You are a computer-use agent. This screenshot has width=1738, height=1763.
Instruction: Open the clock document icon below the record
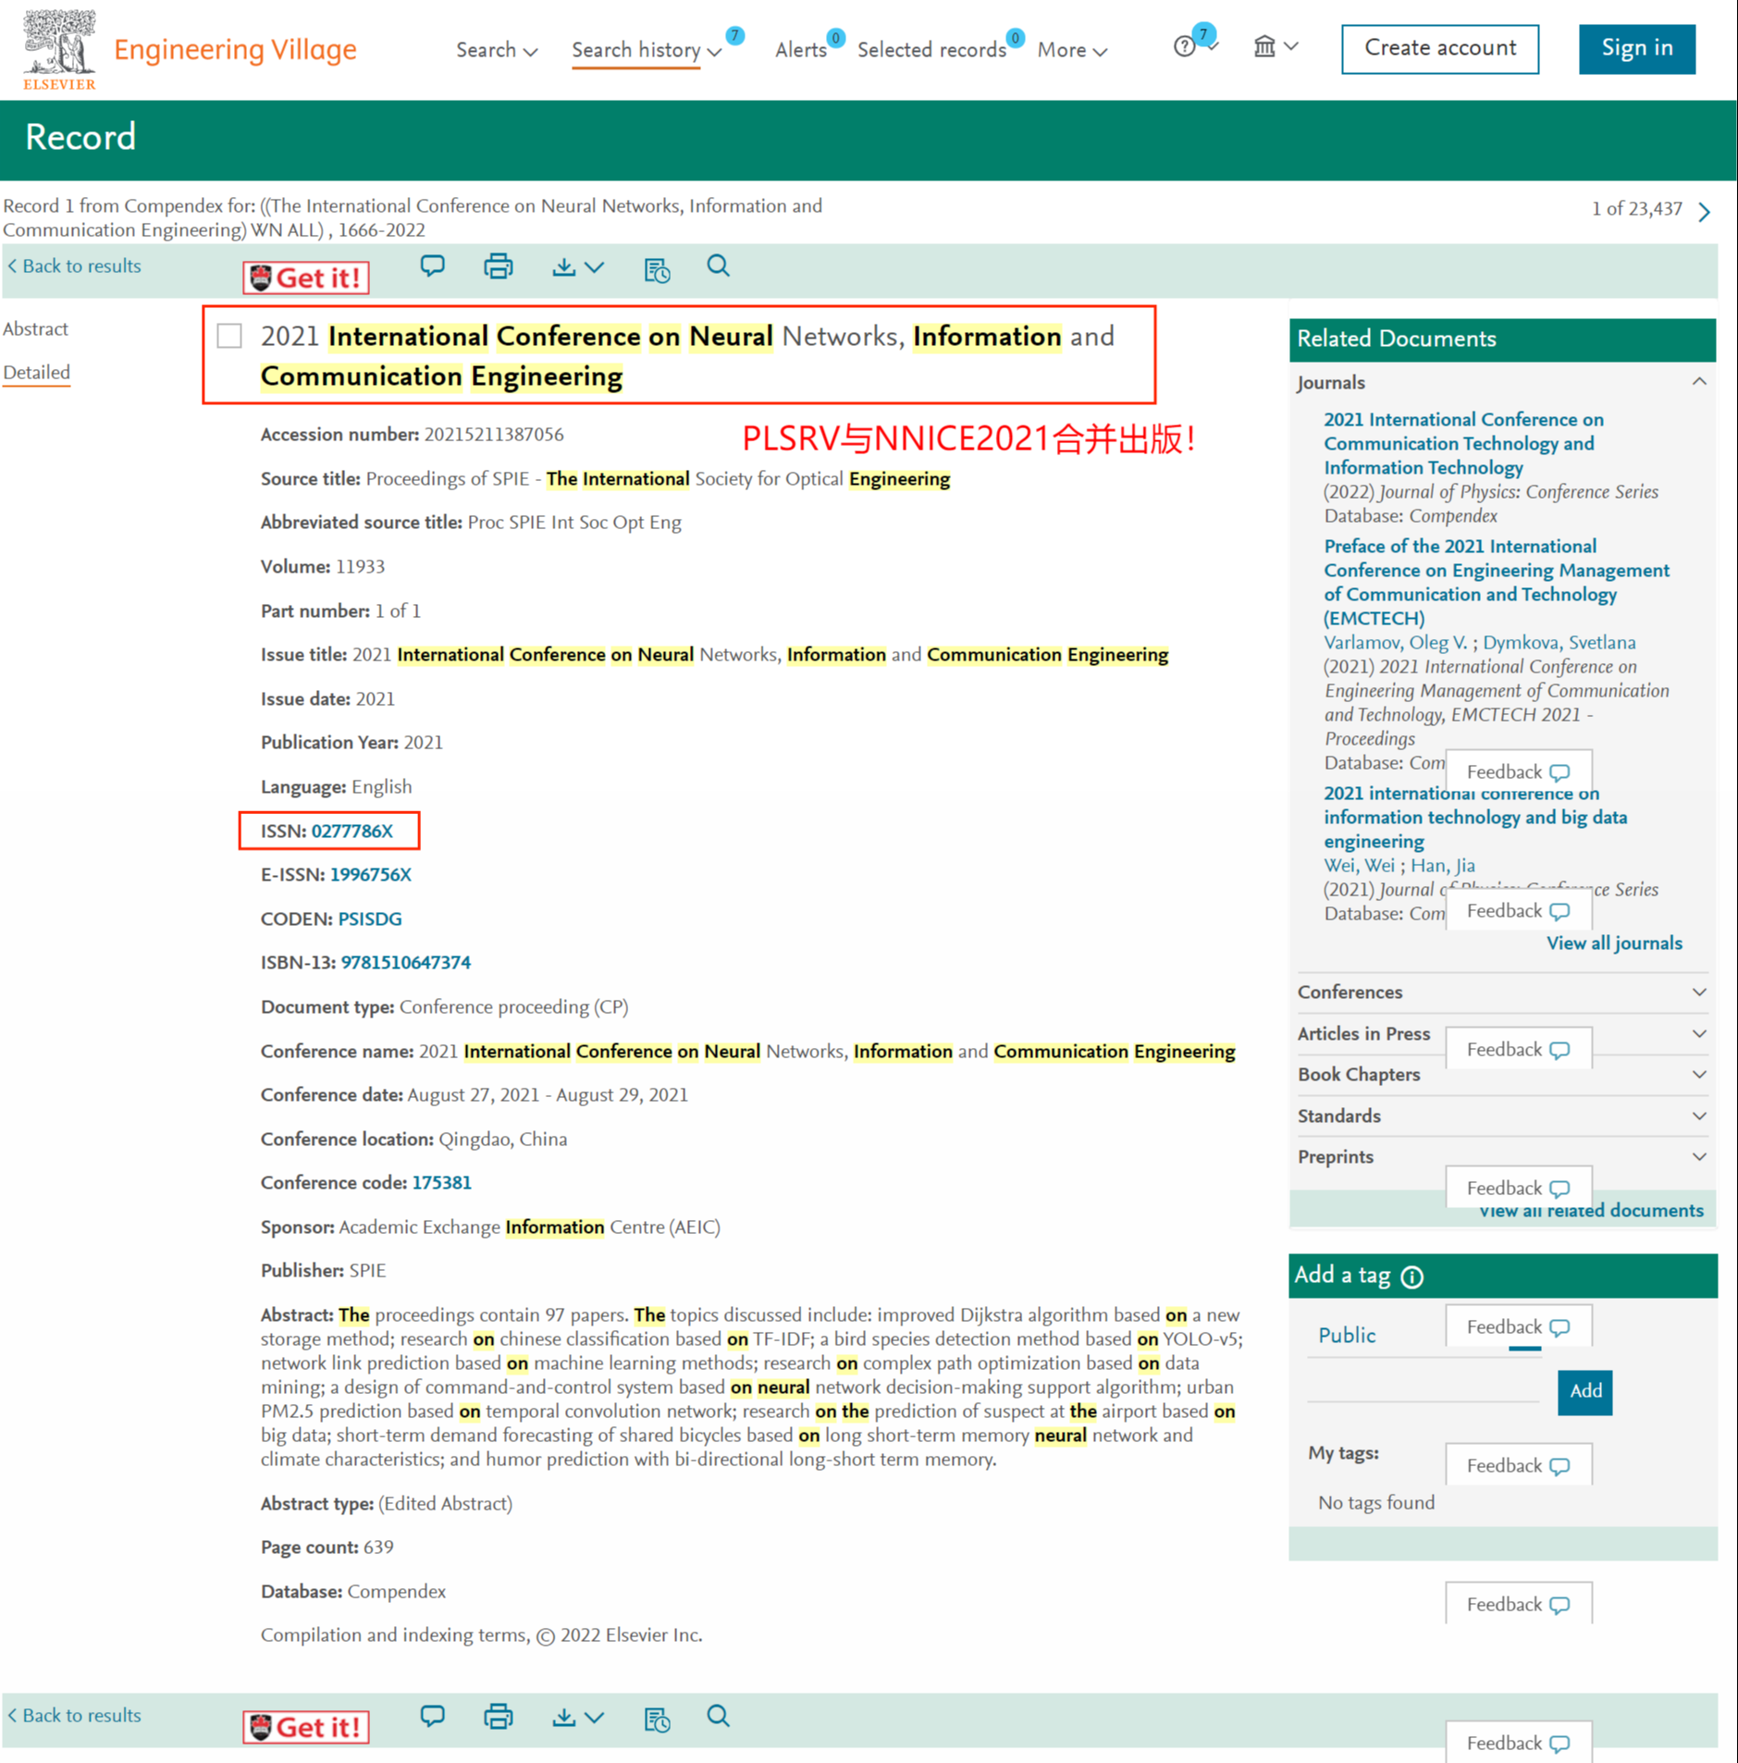(657, 1719)
